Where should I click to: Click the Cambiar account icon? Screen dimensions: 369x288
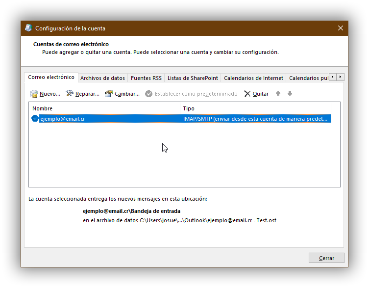[x=109, y=94]
